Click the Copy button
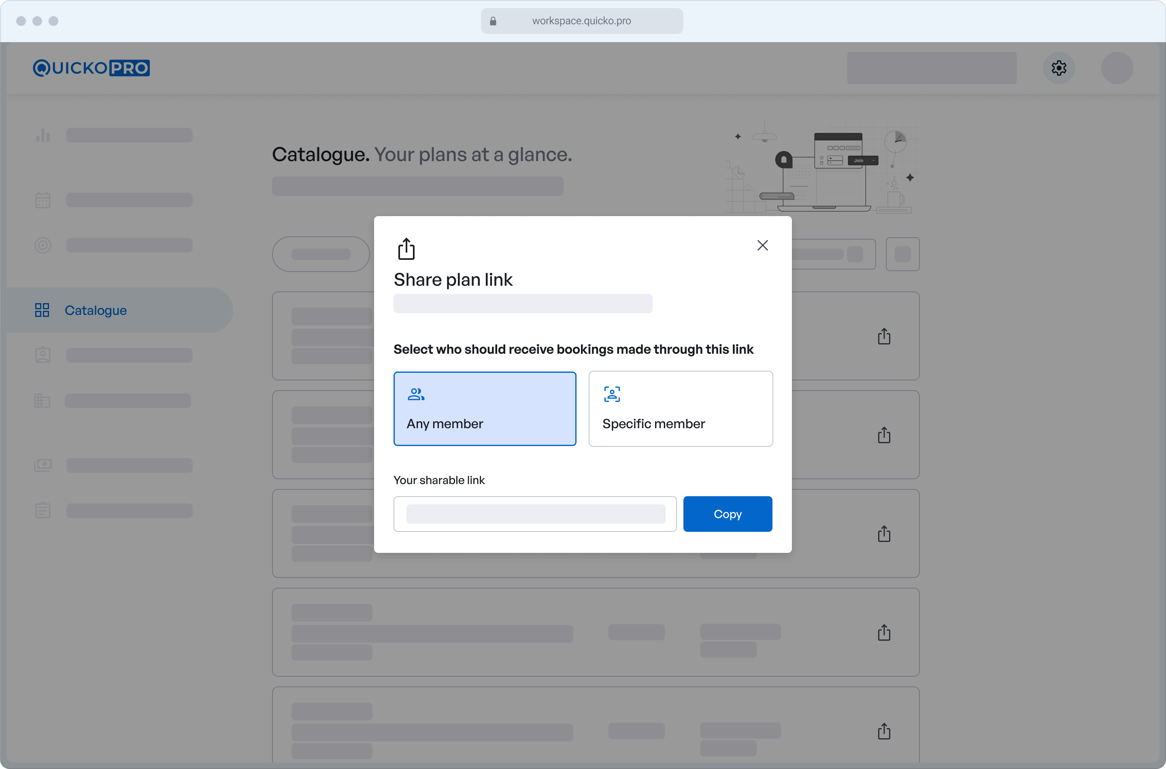This screenshot has width=1166, height=769. coord(728,514)
